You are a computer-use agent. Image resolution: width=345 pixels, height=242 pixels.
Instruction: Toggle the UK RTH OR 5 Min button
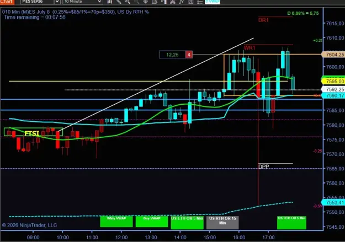click(291, 223)
